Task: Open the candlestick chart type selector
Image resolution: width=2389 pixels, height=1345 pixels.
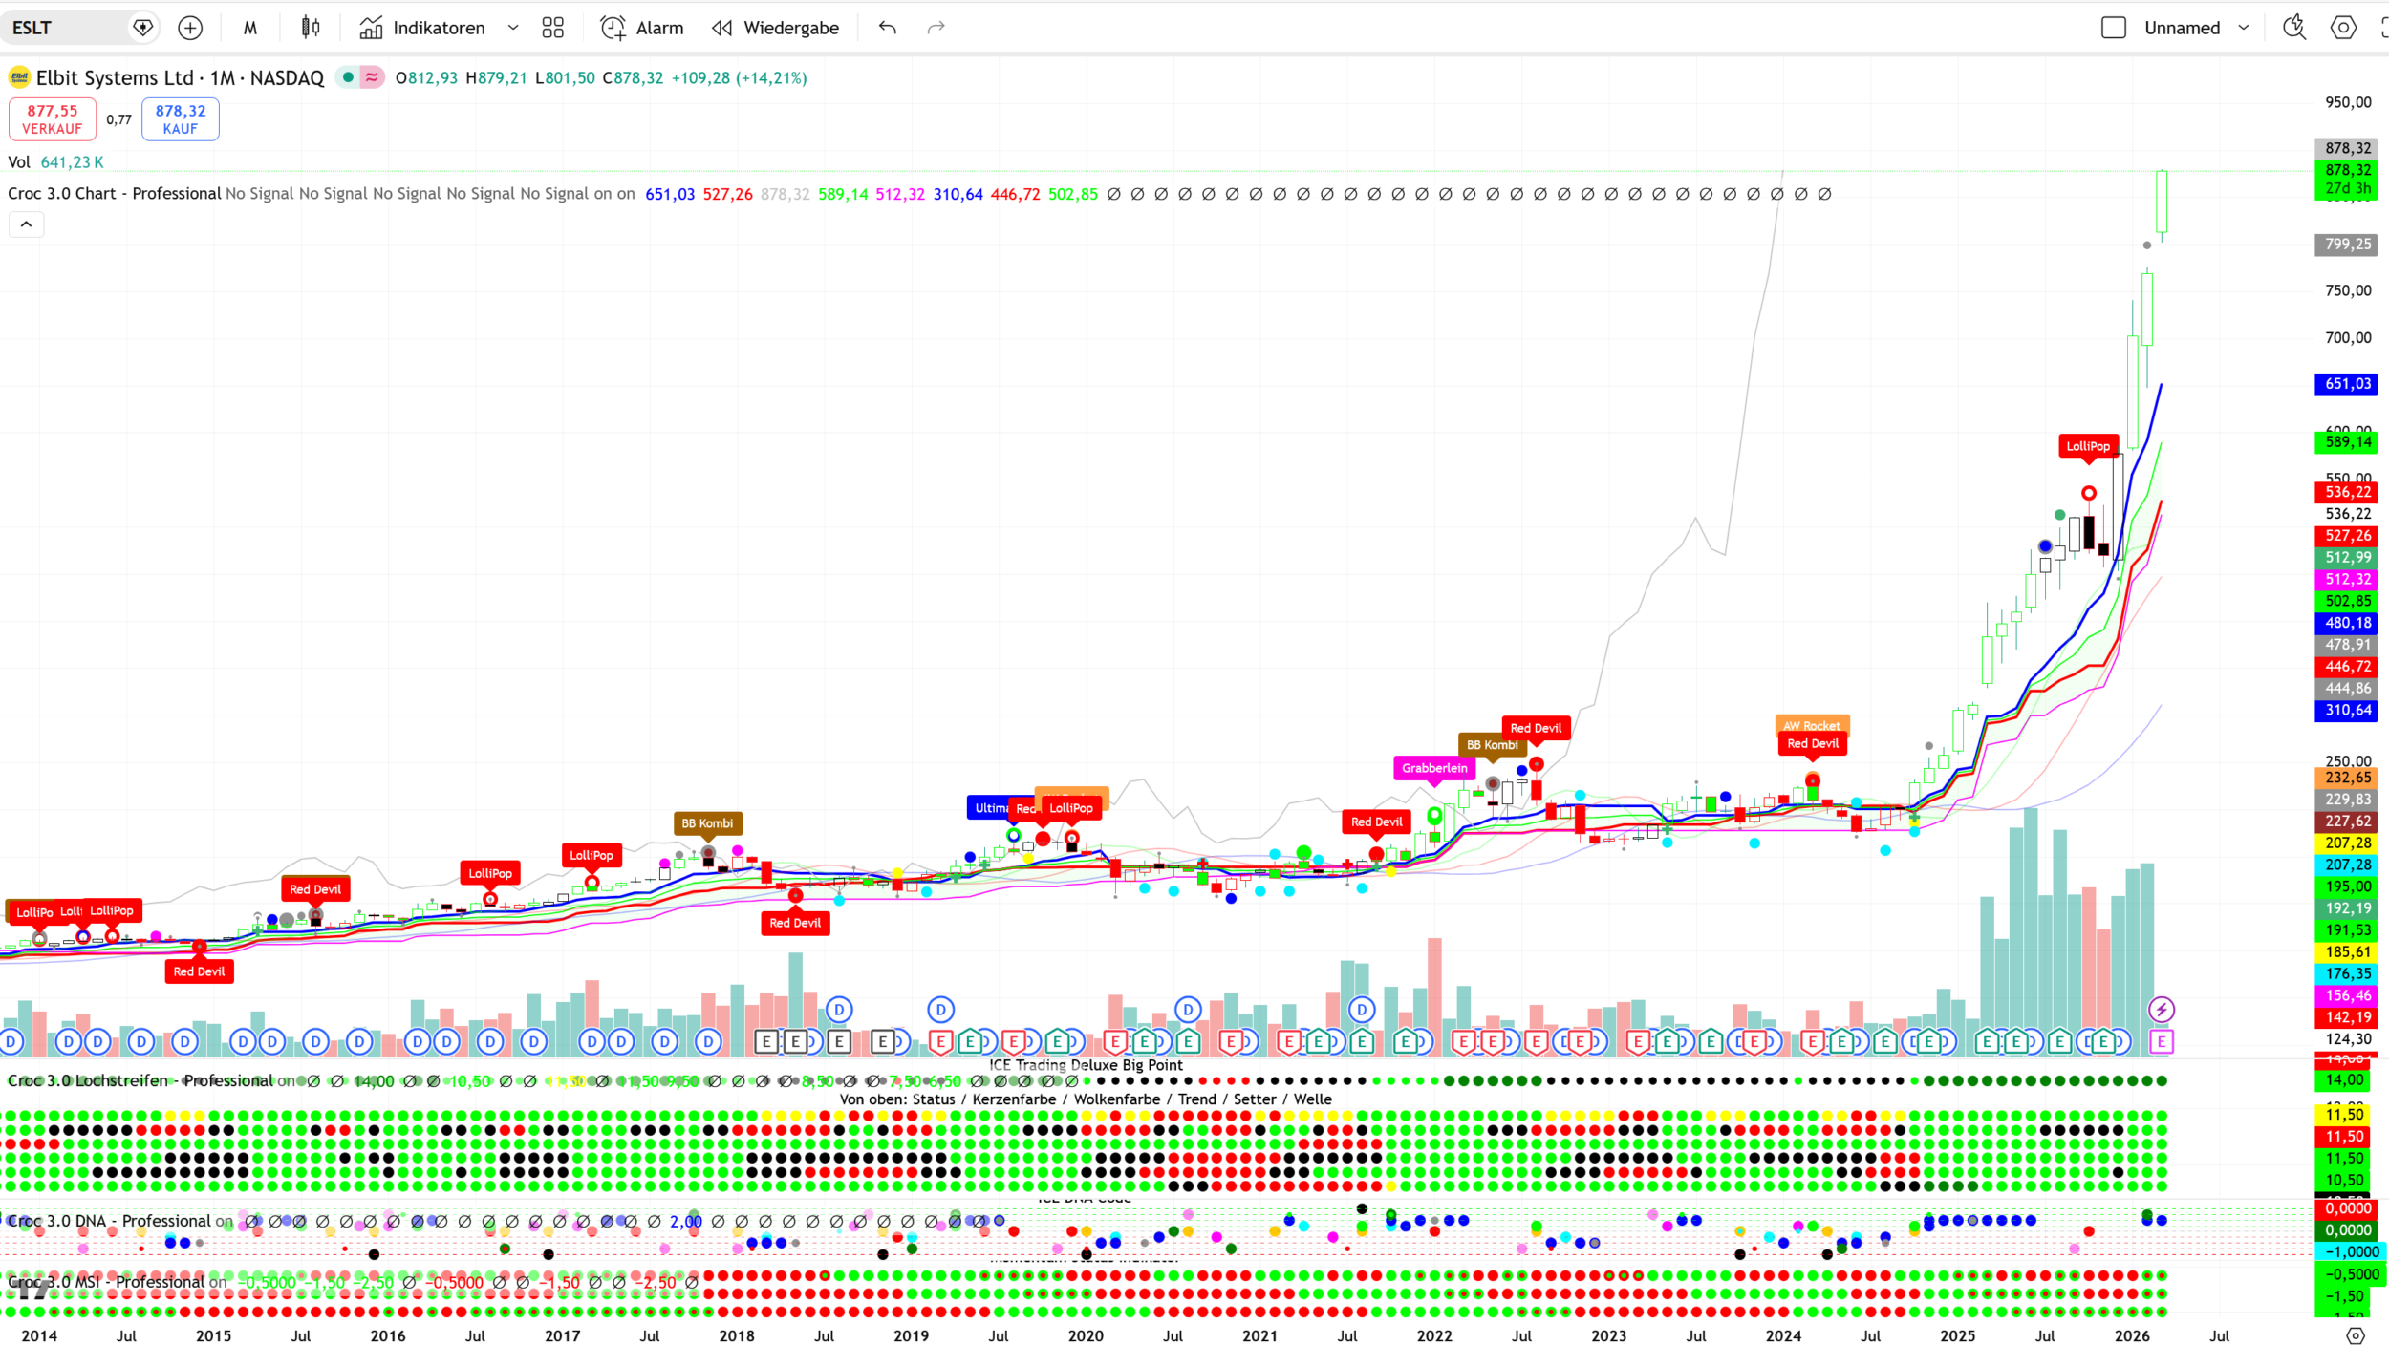Action: coord(311,28)
